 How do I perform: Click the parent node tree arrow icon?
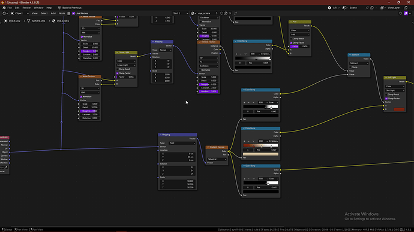[401, 13]
